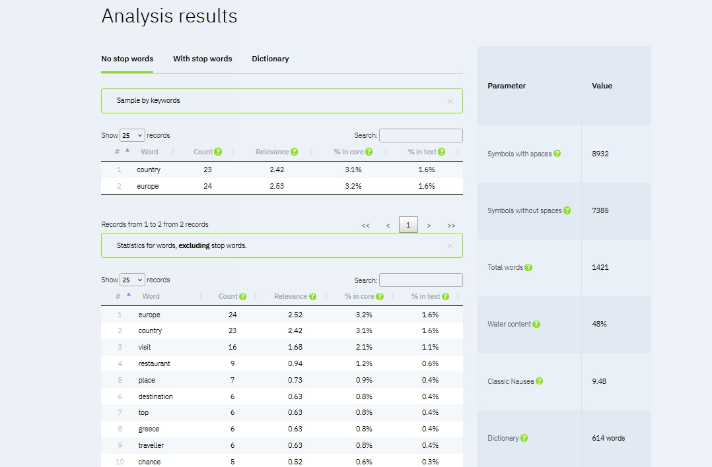The width and height of the screenshot is (712, 467).
Task: Click help icon next to Total words
Action: coord(528,267)
